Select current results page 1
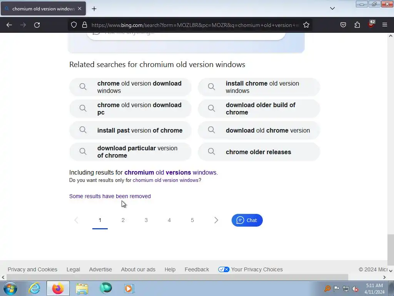Image resolution: width=394 pixels, height=296 pixels. tap(100, 220)
